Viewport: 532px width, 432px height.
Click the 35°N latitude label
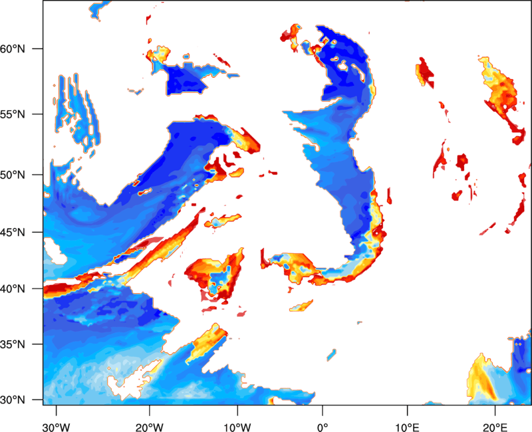pyautogui.click(x=13, y=344)
